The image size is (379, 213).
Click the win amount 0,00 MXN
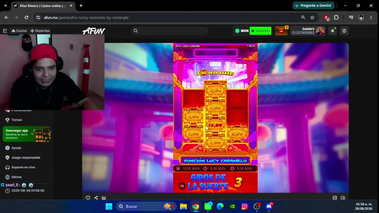218,169
